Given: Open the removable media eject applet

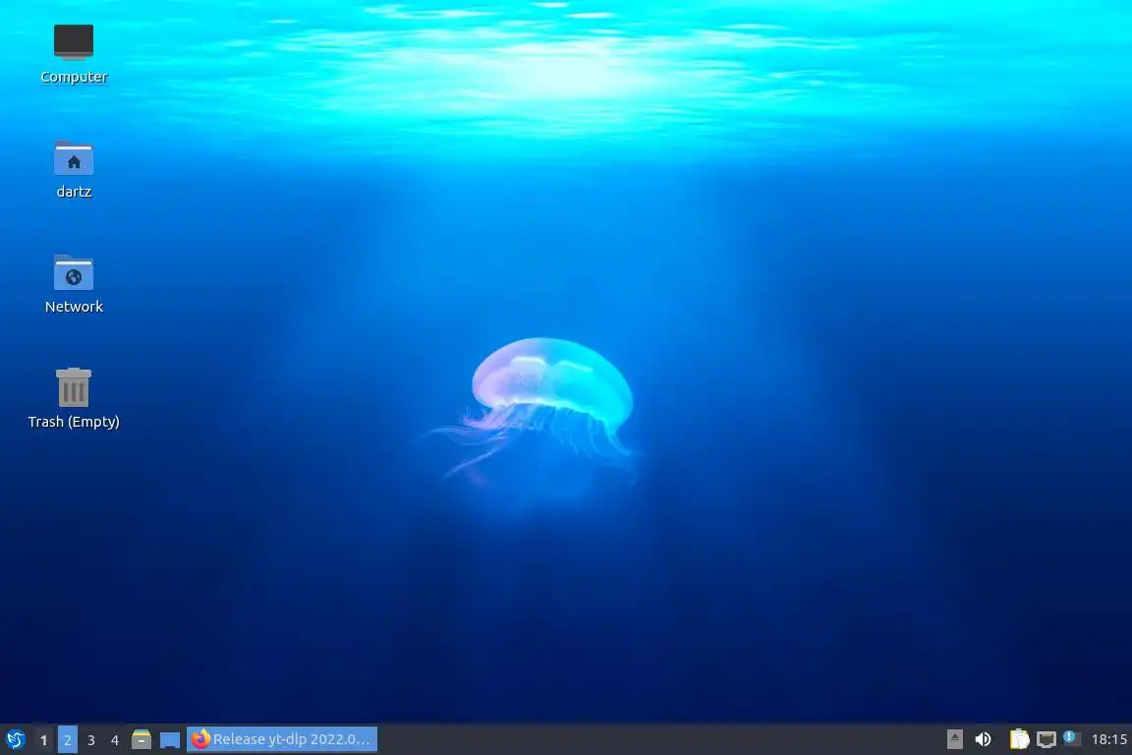Looking at the screenshot, I should [954, 739].
